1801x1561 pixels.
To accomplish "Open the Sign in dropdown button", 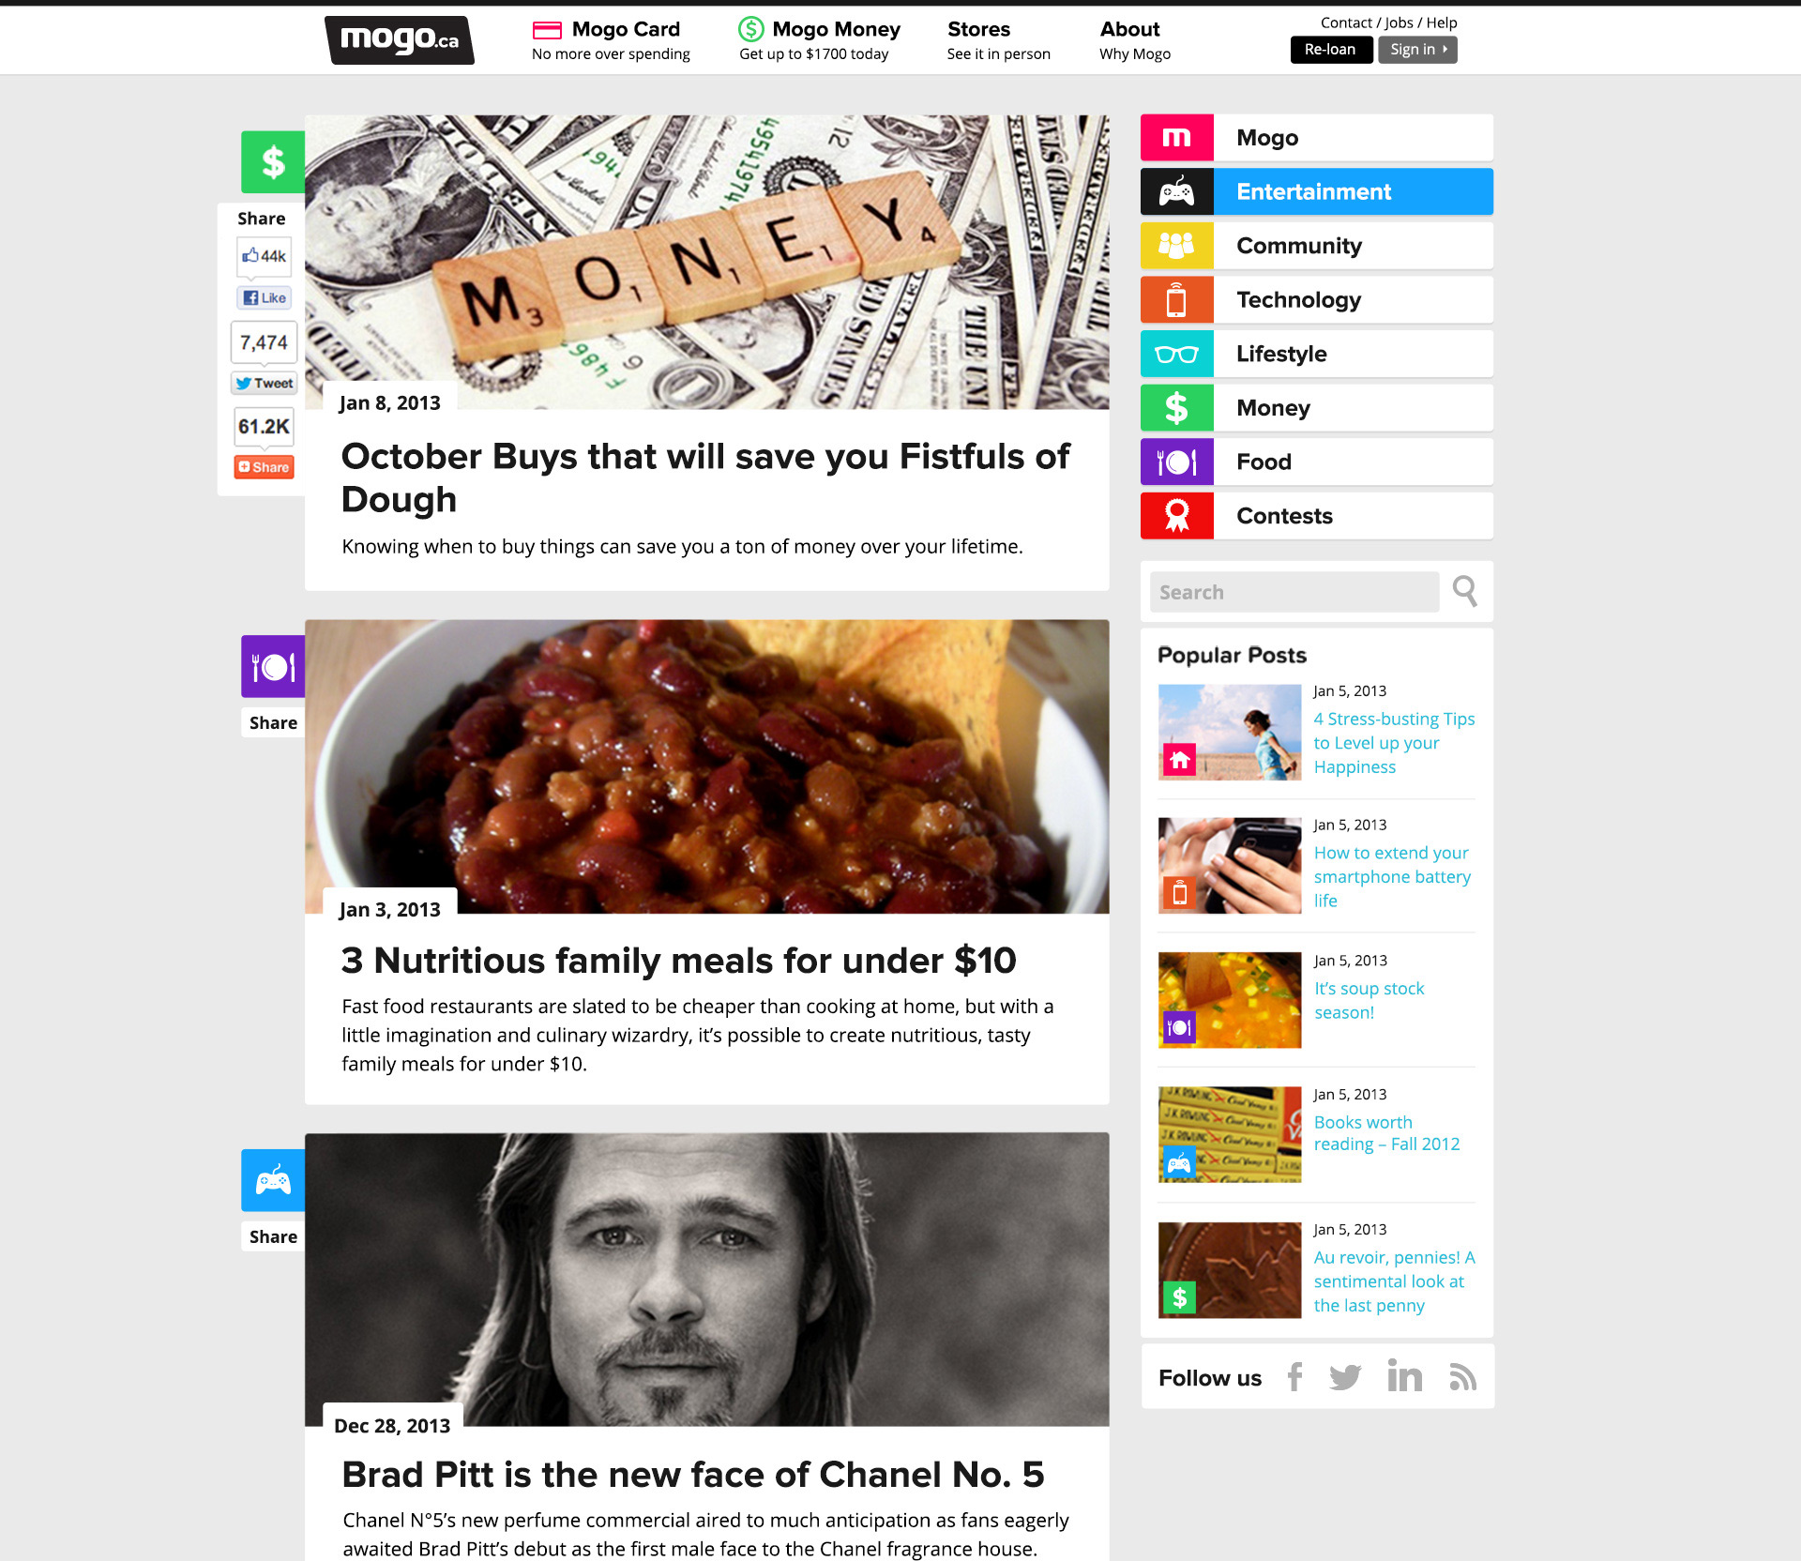I will (1417, 50).
